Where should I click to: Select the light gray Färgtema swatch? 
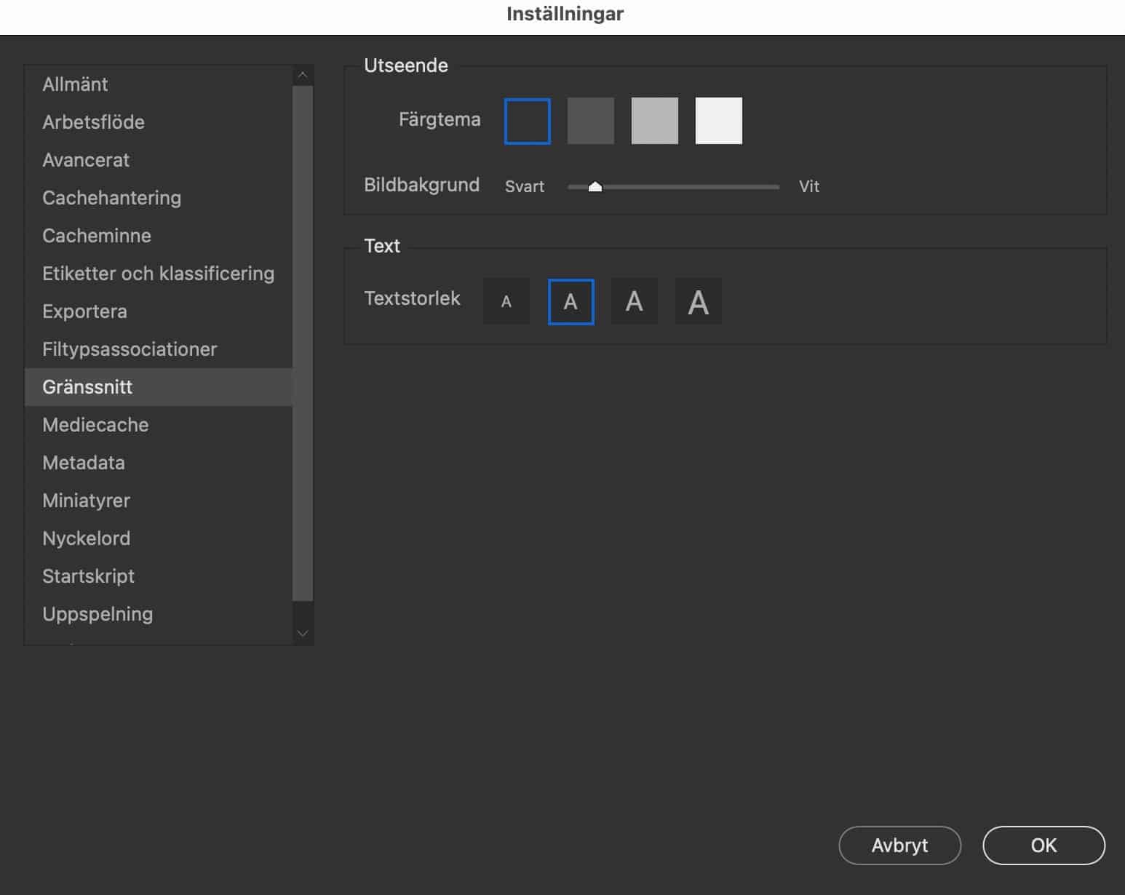click(x=655, y=121)
